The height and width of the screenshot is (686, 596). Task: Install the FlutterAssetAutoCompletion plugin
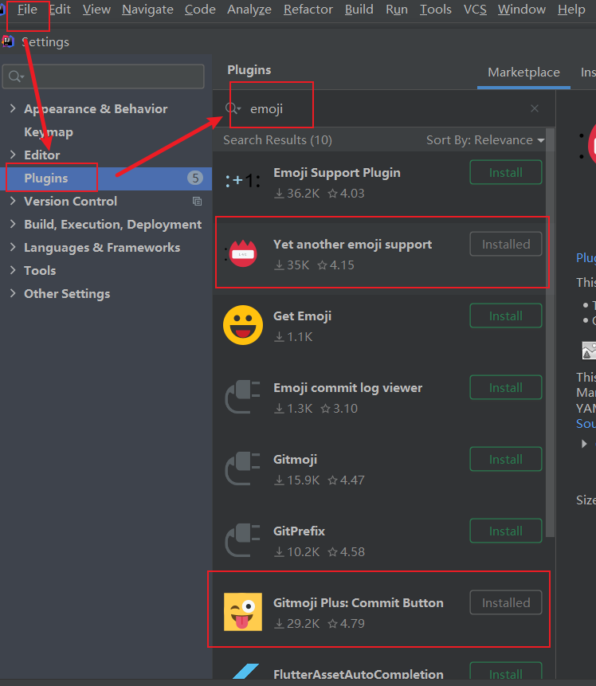click(506, 672)
